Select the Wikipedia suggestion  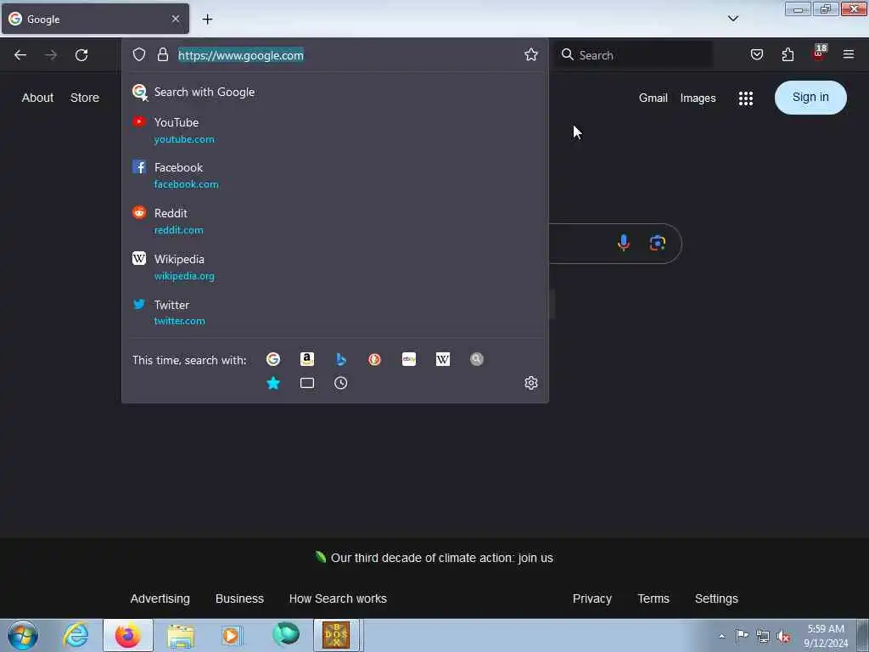[x=334, y=267]
